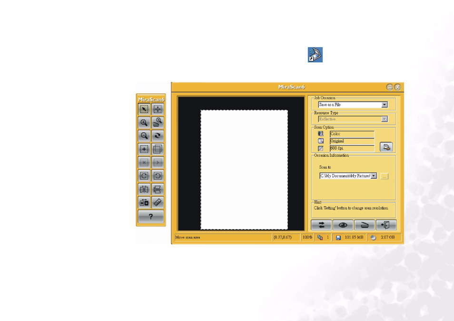Click the Original size field
This screenshot has height=321, width=454.
352,141
